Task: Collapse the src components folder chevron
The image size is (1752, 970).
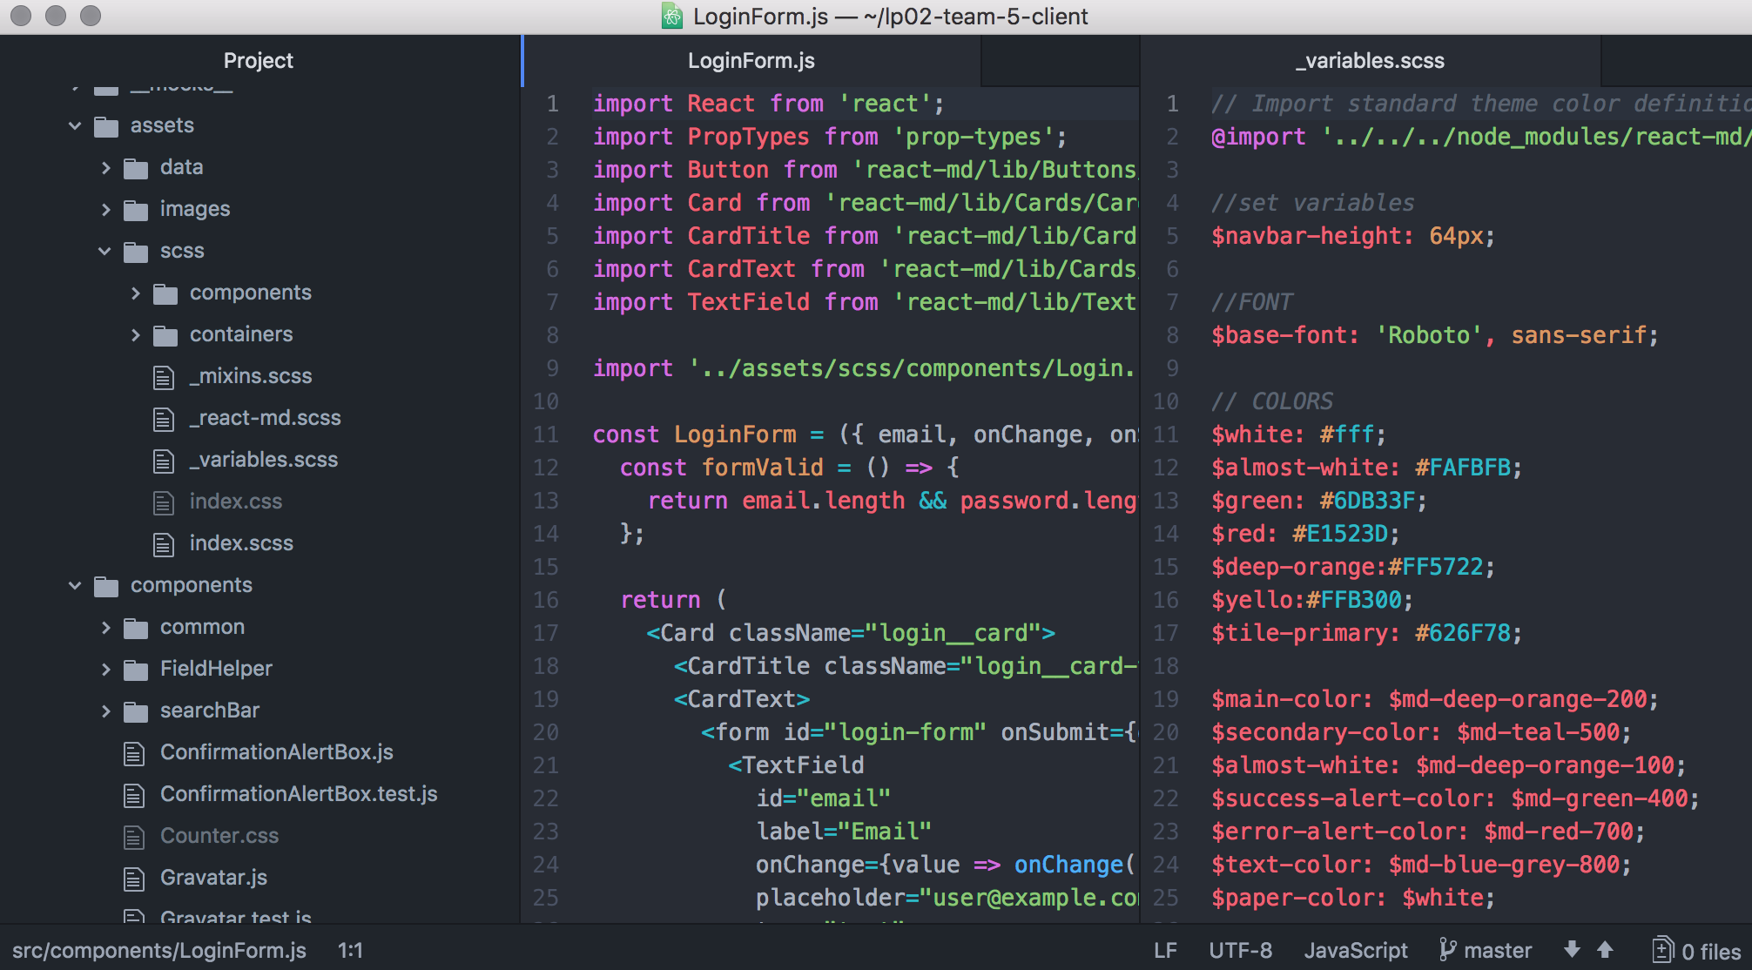Action: 75,586
